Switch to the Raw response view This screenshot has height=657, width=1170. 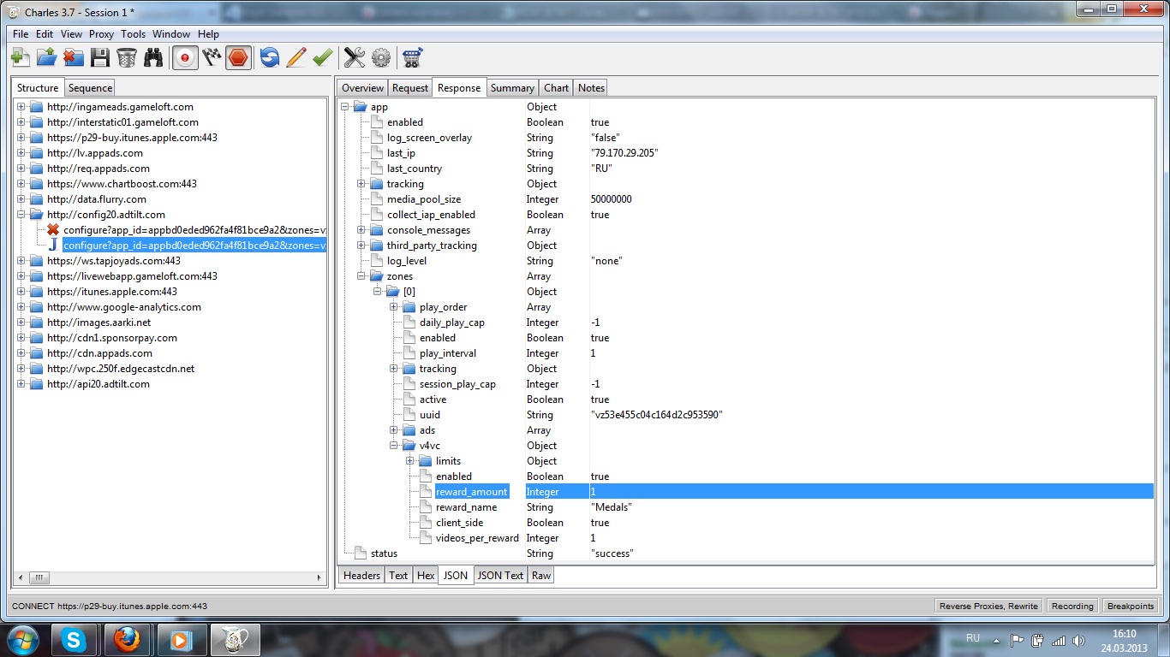541,576
